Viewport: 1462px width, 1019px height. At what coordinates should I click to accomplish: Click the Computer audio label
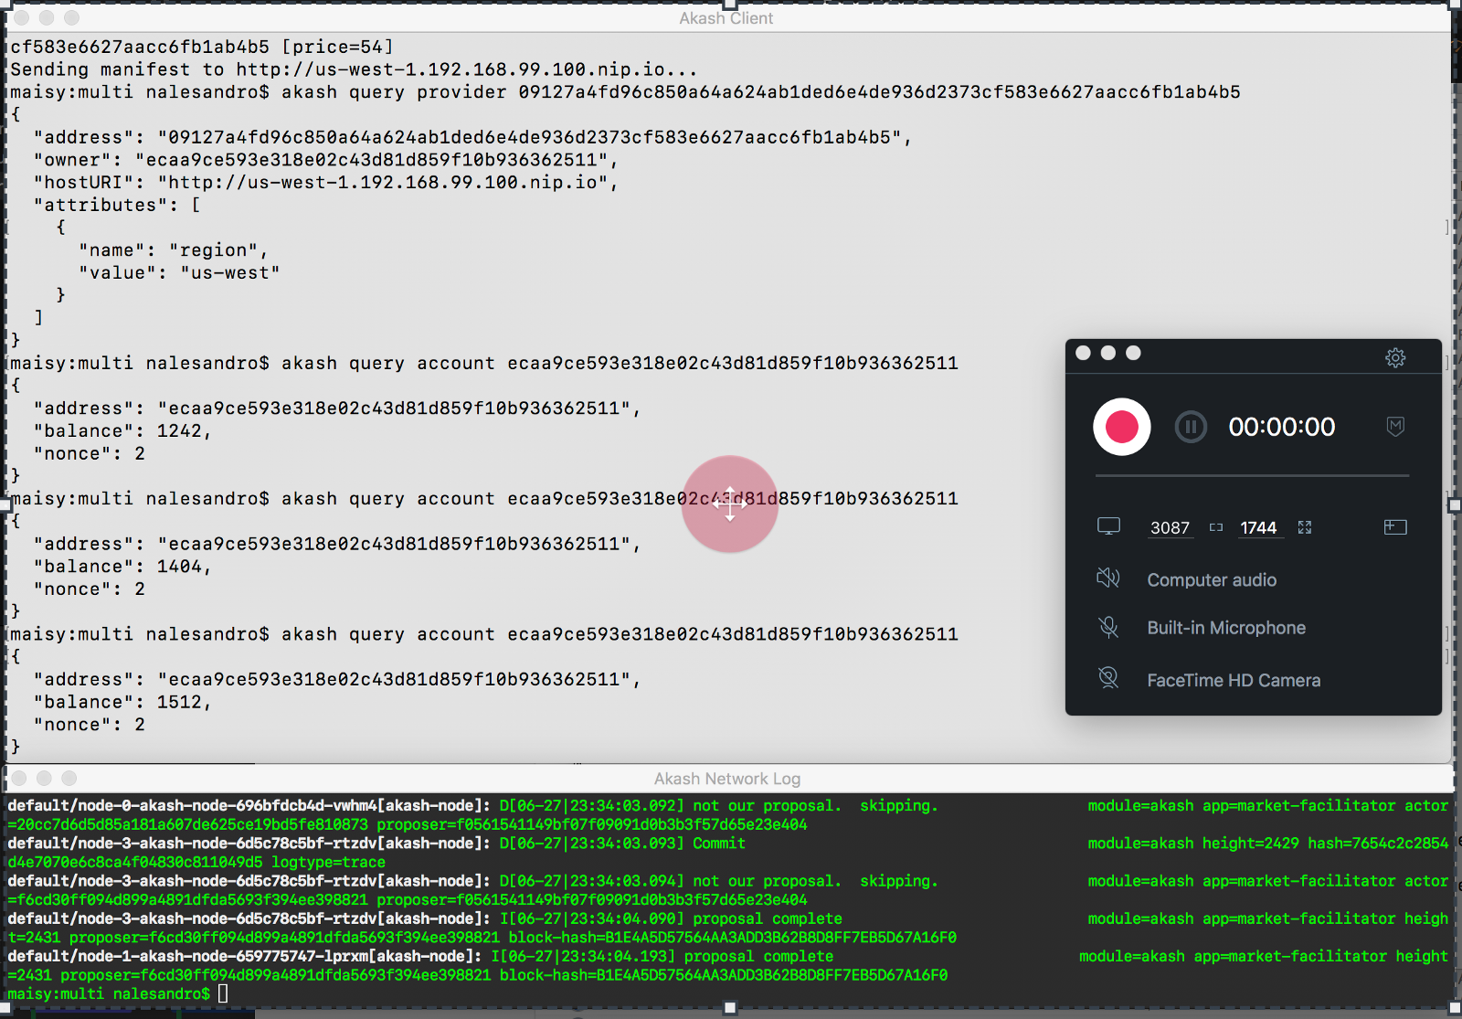1212,580
